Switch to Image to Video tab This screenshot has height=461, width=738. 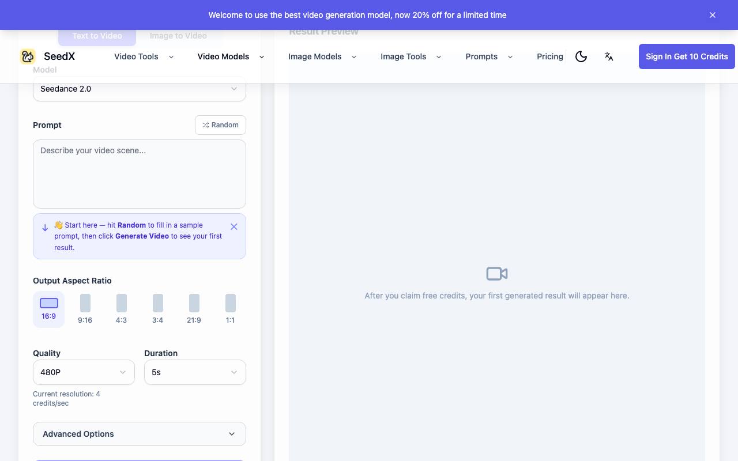tap(178, 36)
